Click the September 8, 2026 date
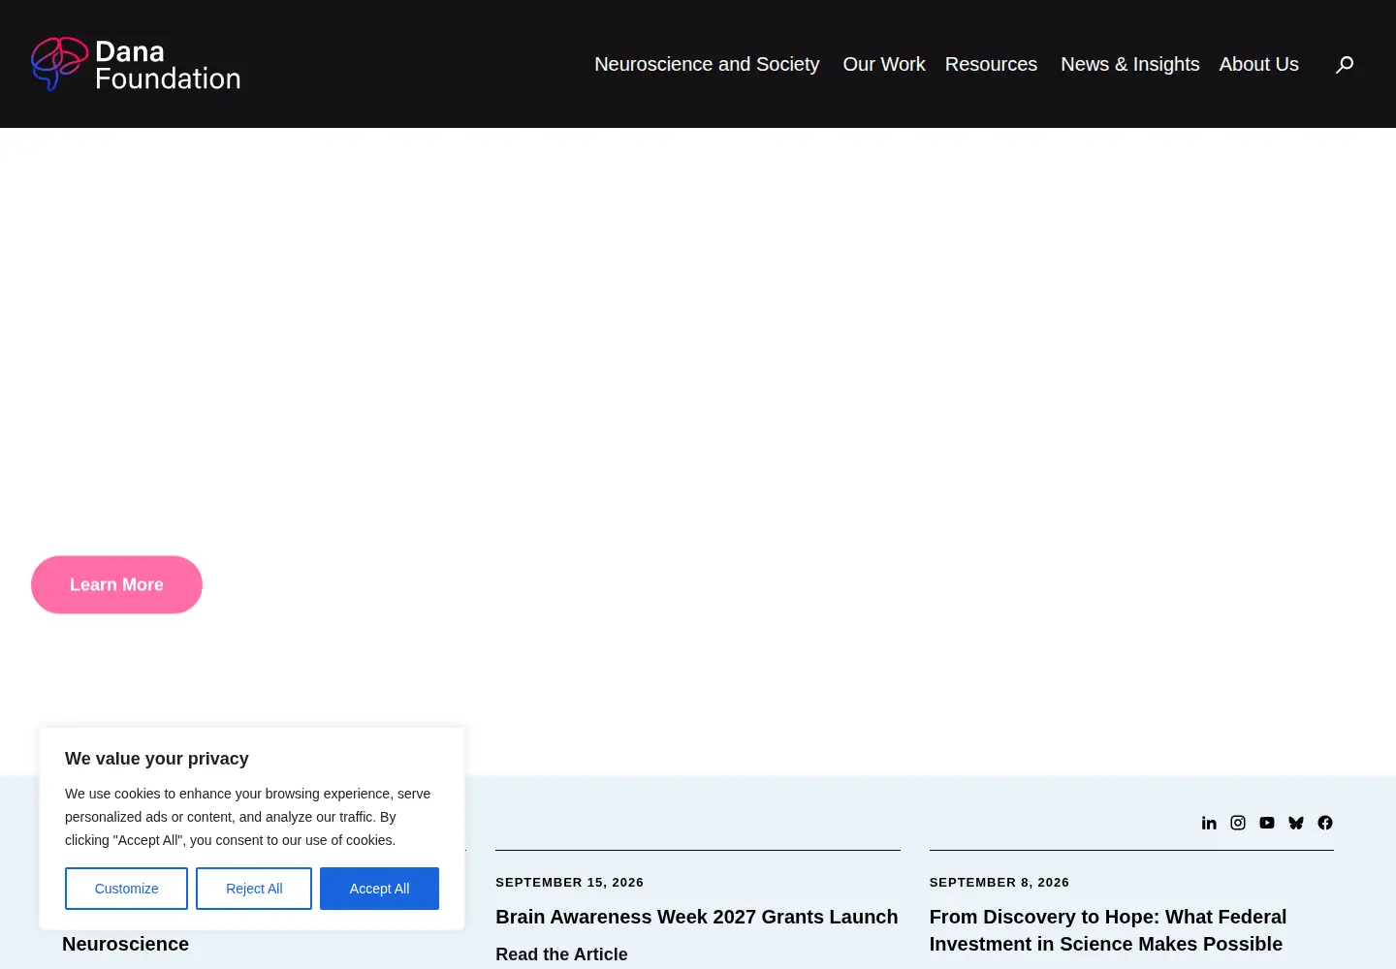Image resolution: width=1396 pixels, height=969 pixels. pyautogui.click(x=999, y=883)
